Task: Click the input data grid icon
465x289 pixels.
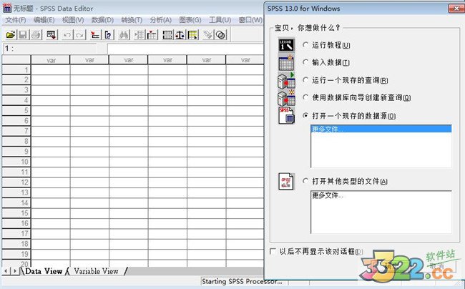Action: 286,62
